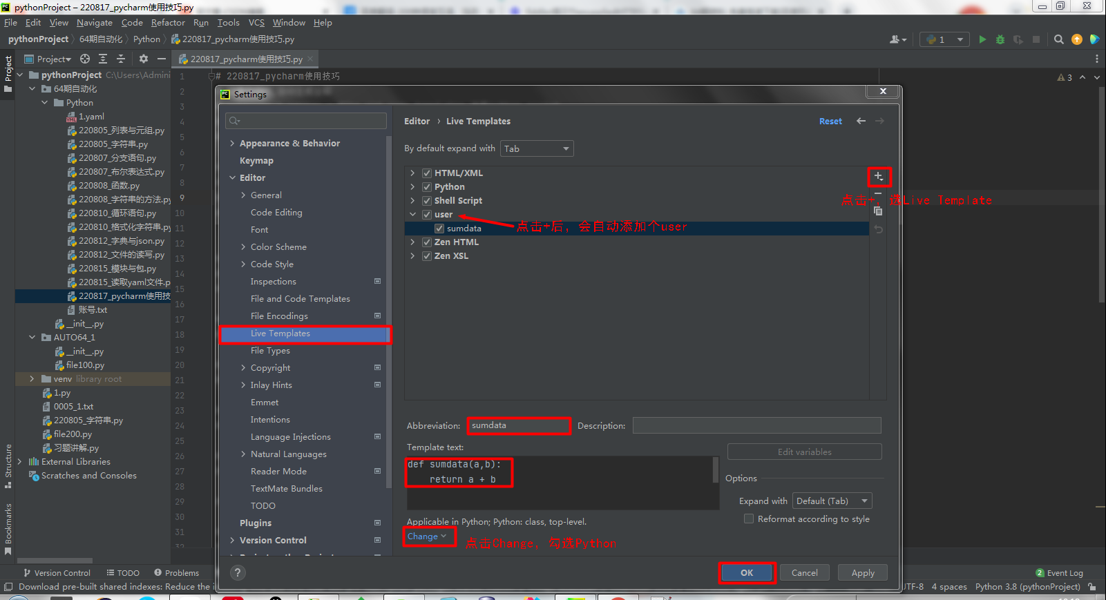Click the Edit variables button
1106x600 pixels.
(805, 452)
